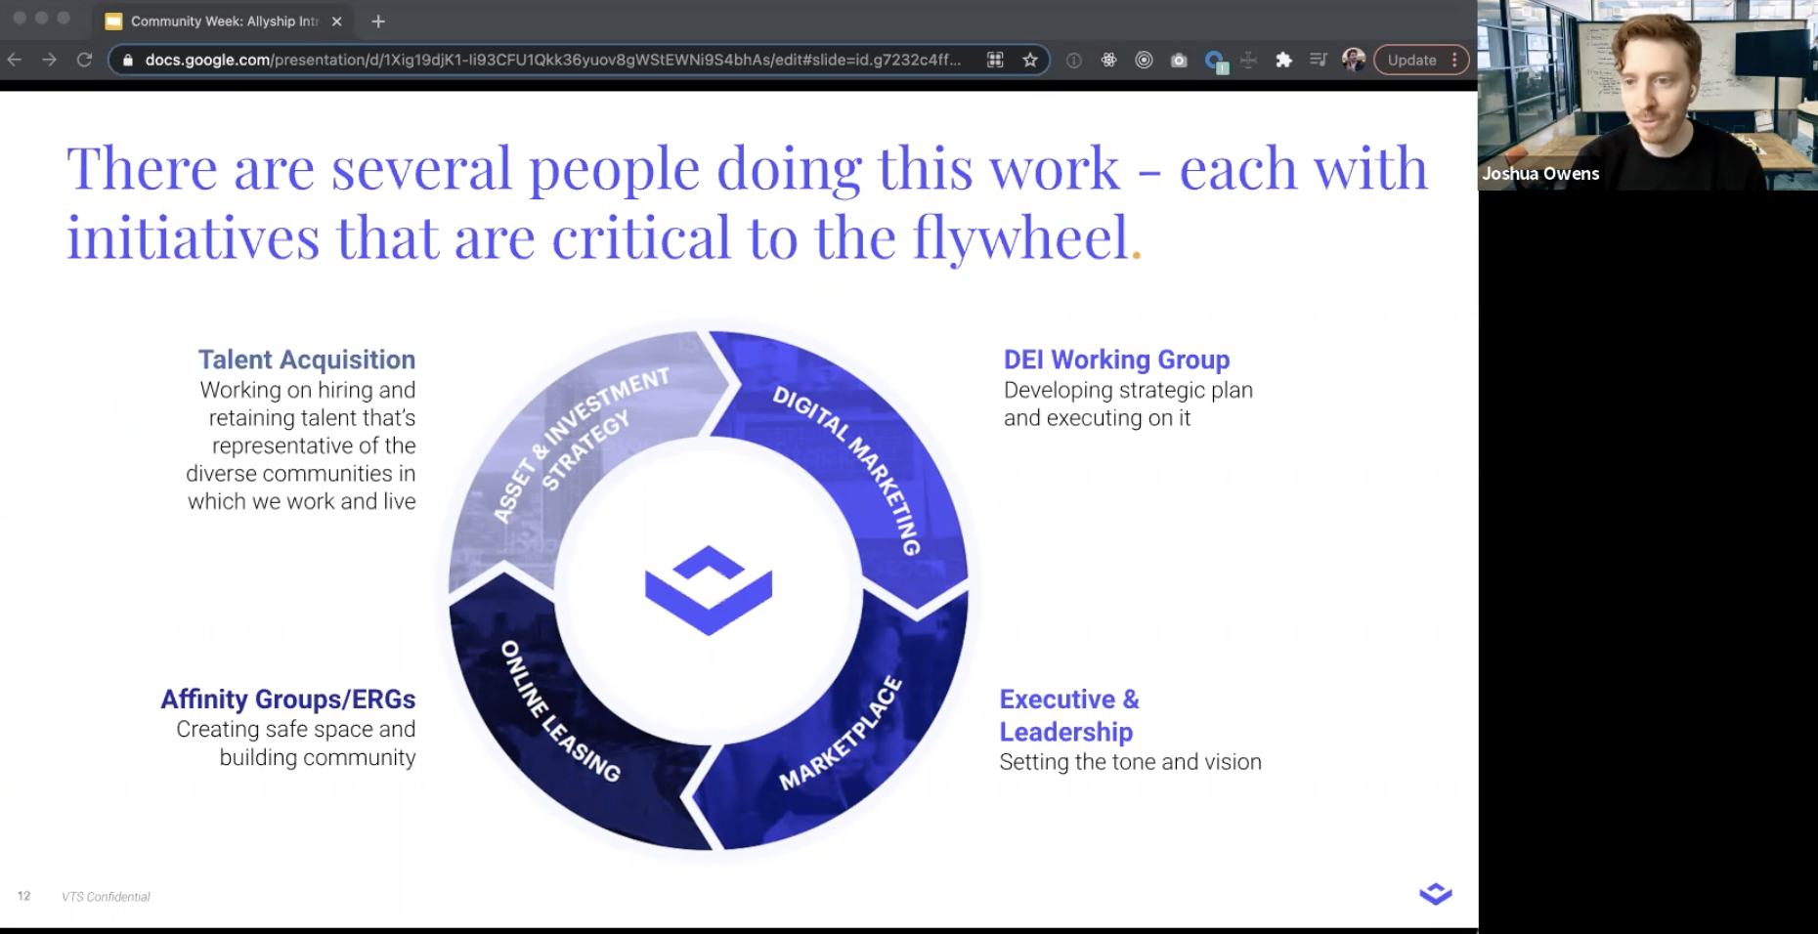The width and height of the screenshot is (1818, 934).
Task: Click the concentric circles extension icon
Action: click(x=1144, y=60)
